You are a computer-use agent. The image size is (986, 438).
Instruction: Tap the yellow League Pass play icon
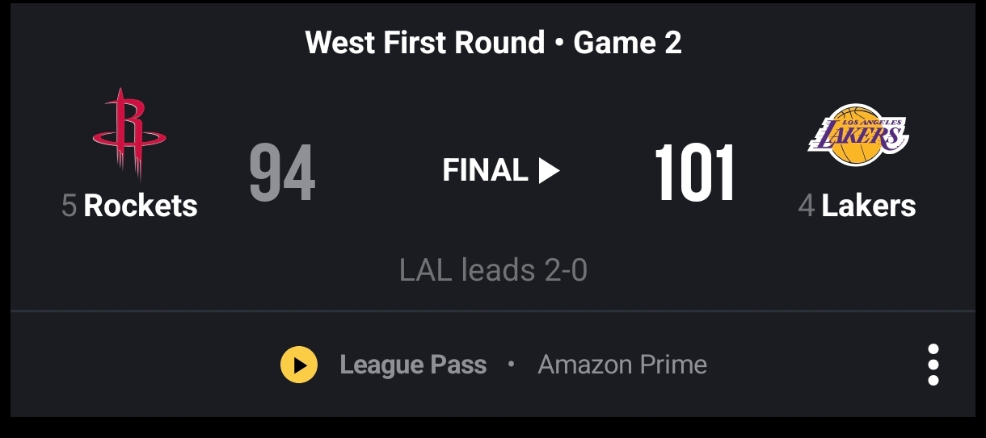point(298,365)
